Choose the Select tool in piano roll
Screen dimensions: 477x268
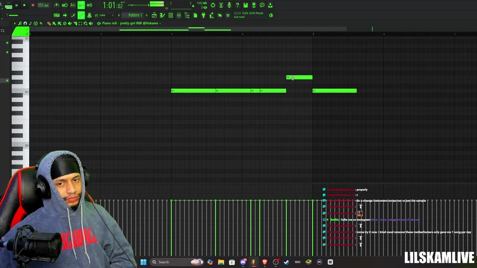(x=80, y=23)
